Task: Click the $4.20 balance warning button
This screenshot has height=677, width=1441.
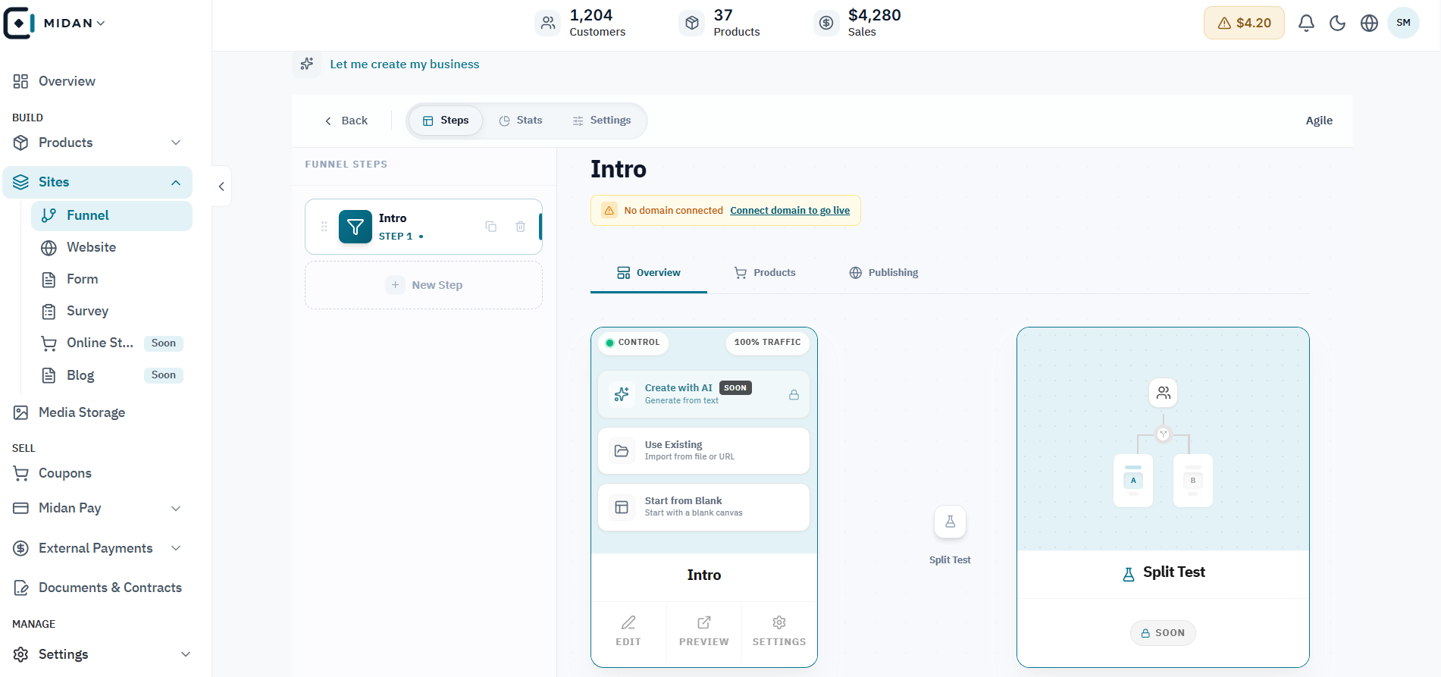Action: coord(1244,23)
